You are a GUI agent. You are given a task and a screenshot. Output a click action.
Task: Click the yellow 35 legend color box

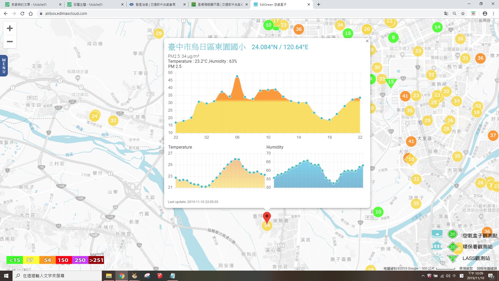[x=31, y=260]
